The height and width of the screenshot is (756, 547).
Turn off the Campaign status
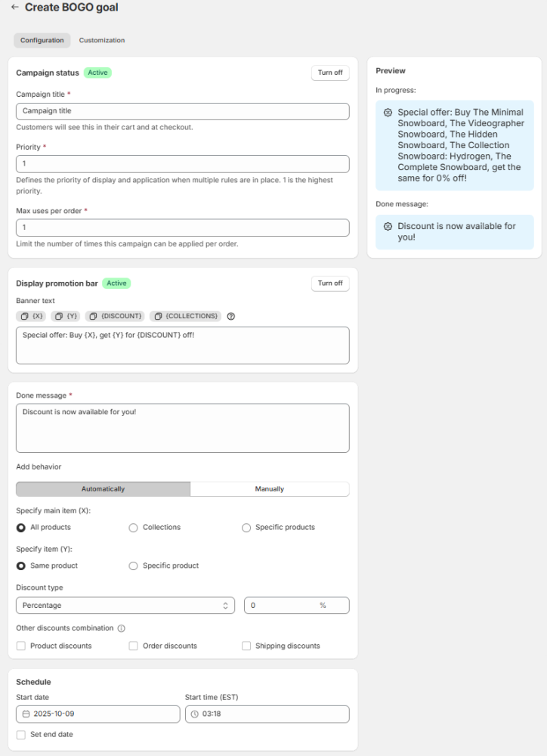tap(330, 73)
